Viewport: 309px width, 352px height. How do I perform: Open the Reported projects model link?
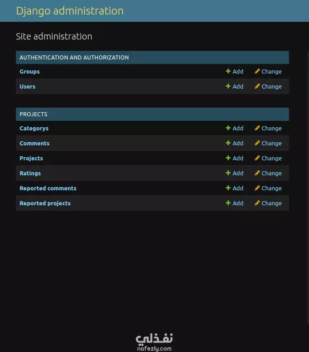pyautogui.click(x=45, y=203)
